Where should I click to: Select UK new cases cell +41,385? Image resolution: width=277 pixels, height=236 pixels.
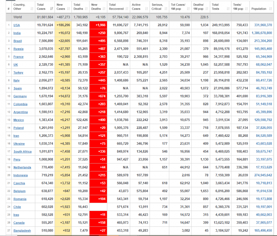click(63, 65)
